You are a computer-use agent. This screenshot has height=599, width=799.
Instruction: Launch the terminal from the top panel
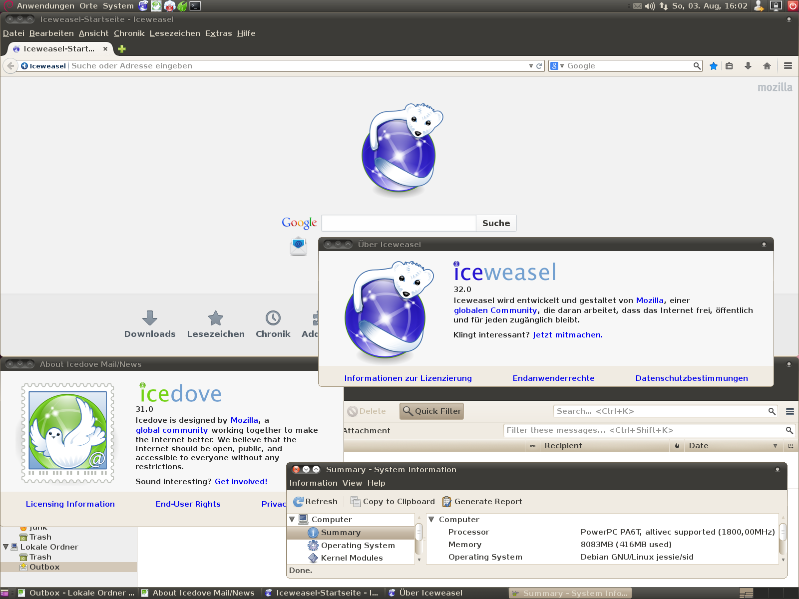click(195, 6)
